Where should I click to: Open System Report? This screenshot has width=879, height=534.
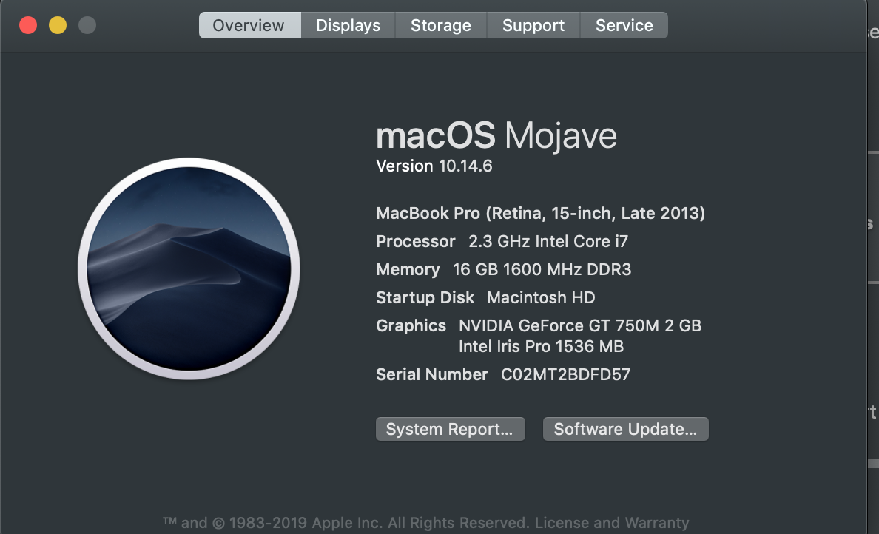point(450,428)
